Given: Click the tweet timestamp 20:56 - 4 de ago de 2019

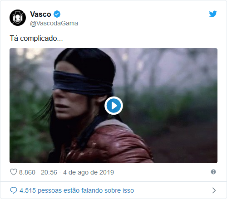Looking at the screenshot, I should (77, 172).
